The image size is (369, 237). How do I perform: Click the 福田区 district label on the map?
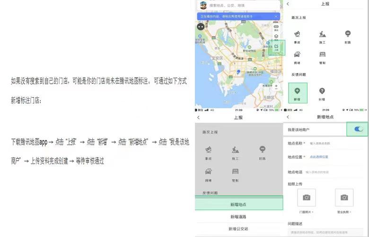pyautogui.click(x=275, y=71)
